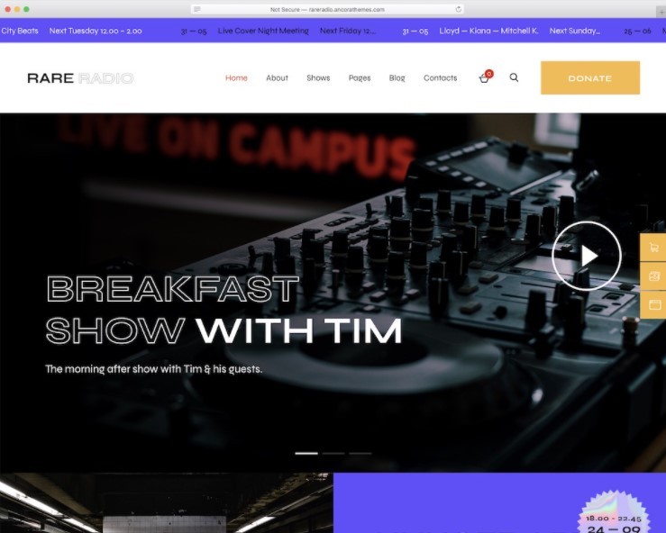Image resolution: width=666 pixels, height=533 pixels.
Task: Go to the Home menu item
Action: (236, 78)
